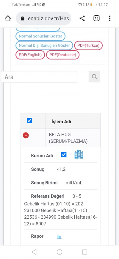The image size is (119, 259).
Task: Uncheck the Kurum Adı checkbox
Action: 64,155
